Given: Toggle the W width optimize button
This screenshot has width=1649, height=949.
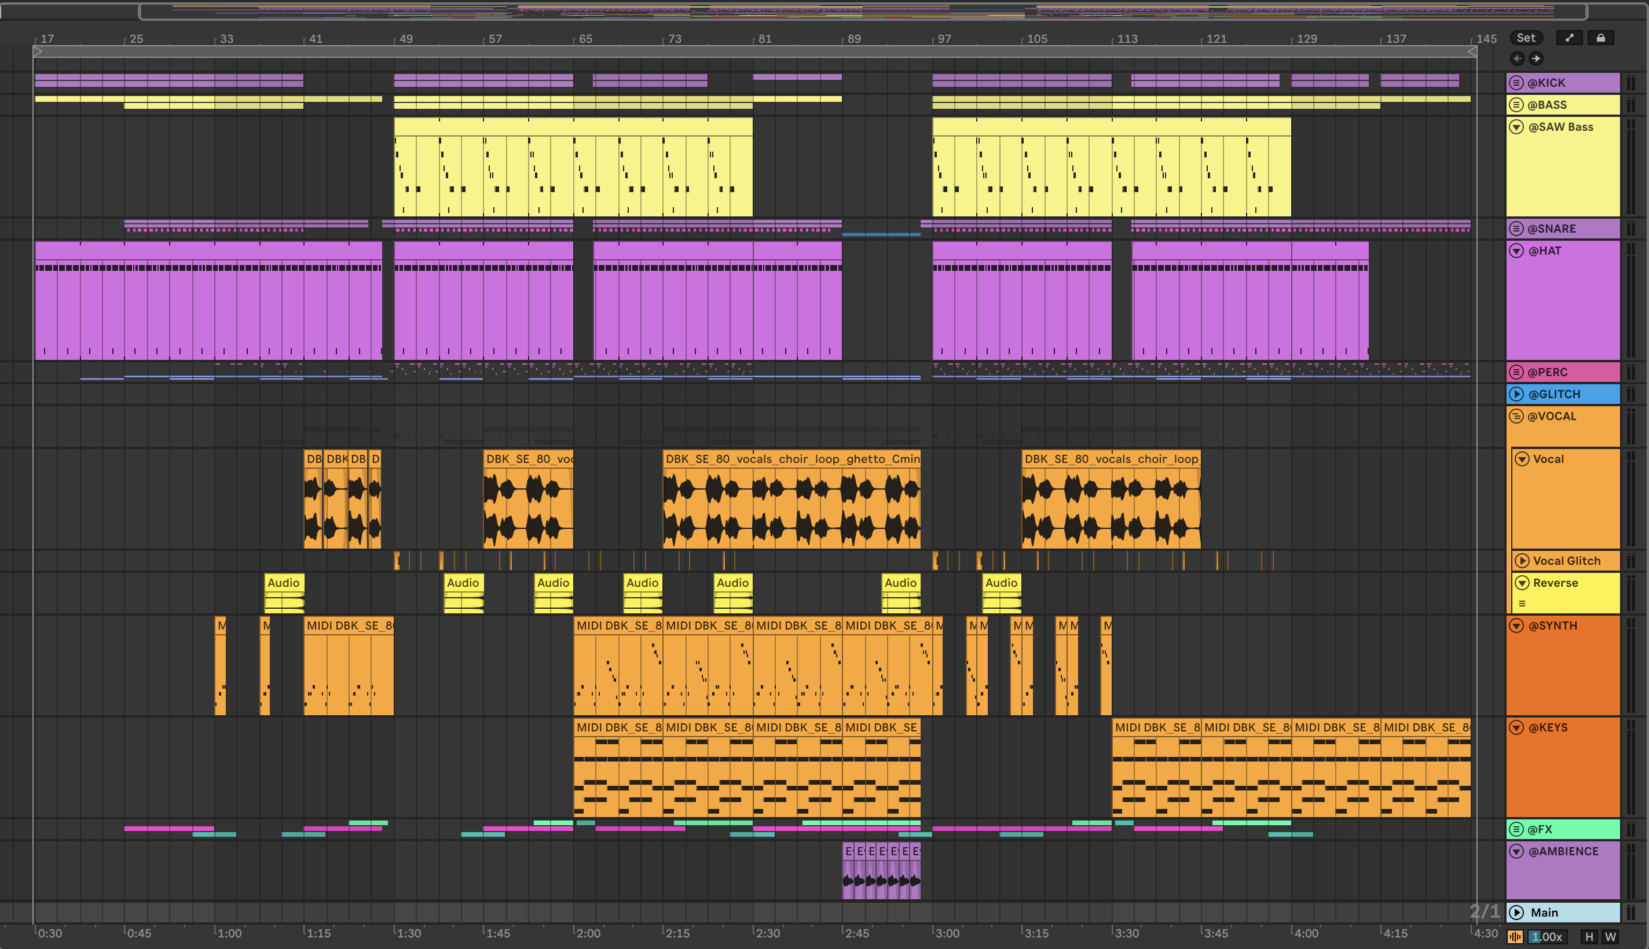Looking at the screenshot, I should pyautogui.click(x=1611, y=937).
